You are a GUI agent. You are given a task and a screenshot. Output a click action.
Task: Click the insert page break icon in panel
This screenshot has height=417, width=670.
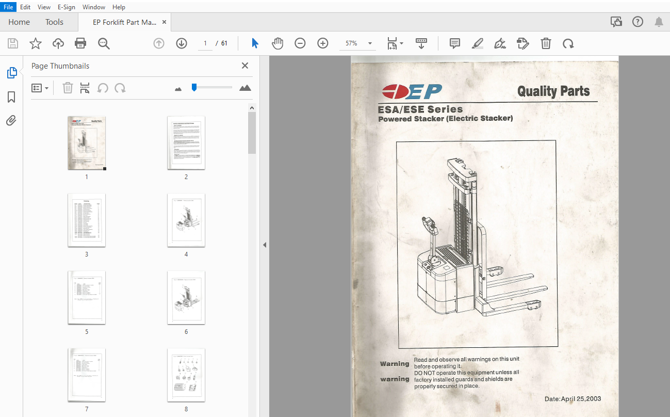pos(85,88)
